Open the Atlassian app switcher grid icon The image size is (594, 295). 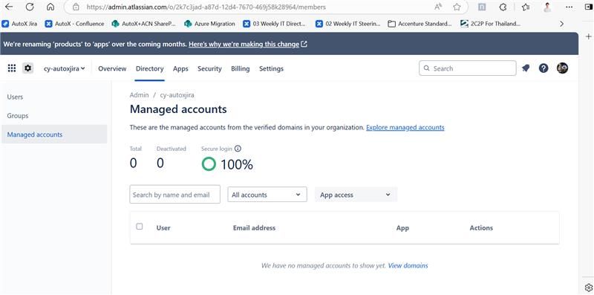(12, 68)
